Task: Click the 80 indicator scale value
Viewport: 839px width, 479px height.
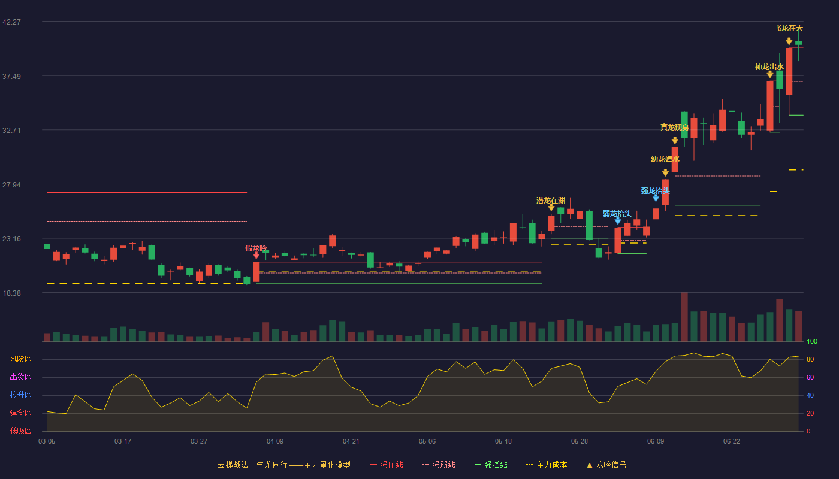Action: point(810,359)
